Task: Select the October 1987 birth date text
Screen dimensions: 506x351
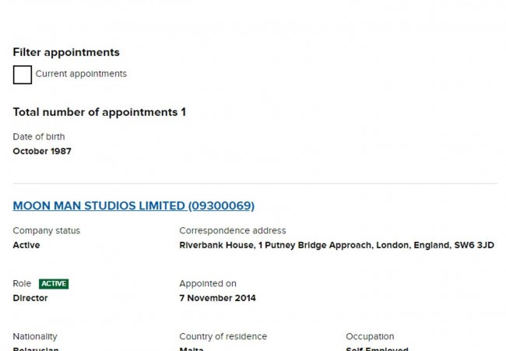Action: (x=42, y=151)
